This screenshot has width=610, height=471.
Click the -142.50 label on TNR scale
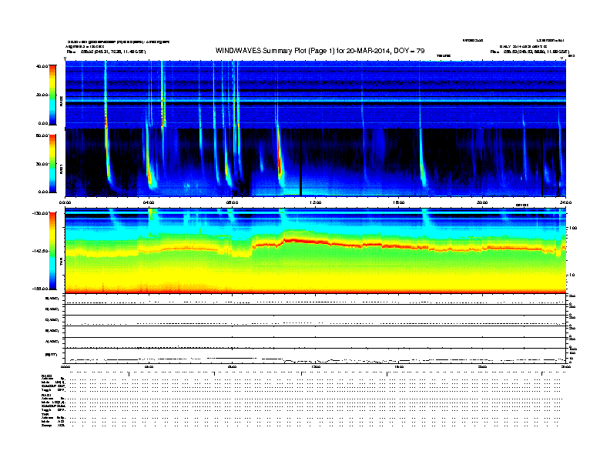click(40, 251)
